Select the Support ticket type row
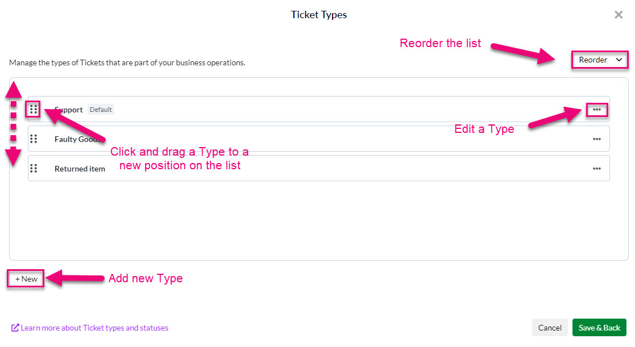Viewport: 635px width, 347px height. (319, 109)
